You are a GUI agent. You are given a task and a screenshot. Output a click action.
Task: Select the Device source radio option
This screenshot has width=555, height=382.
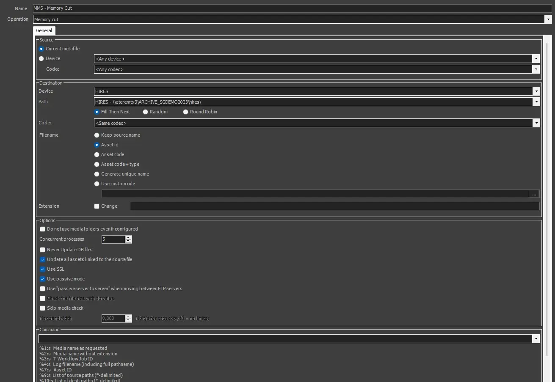pyautogui.click(x=41, y=59)
